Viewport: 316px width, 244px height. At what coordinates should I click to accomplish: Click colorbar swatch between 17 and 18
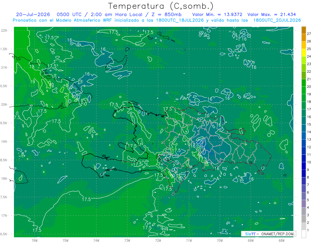click(x=304, y=106)
